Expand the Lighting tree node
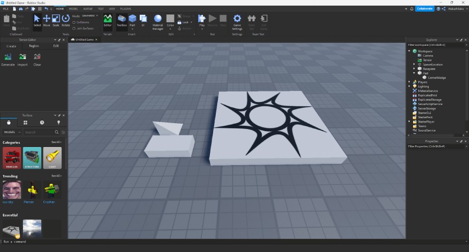469x252 pixels. pyautogui.click(x=409, y=87)
